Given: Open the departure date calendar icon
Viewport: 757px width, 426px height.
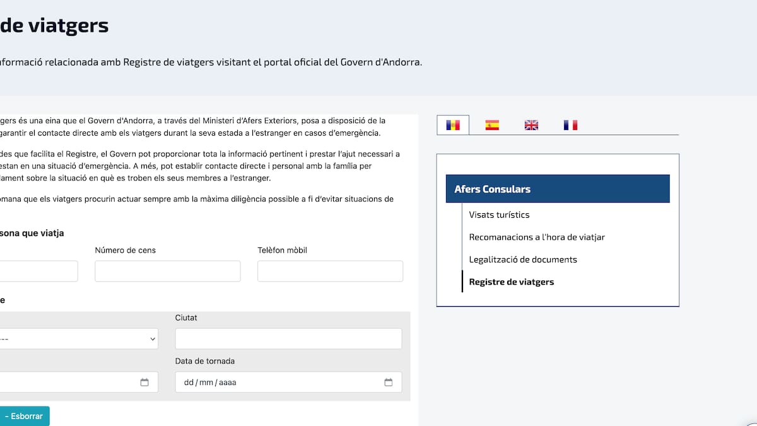Looking at the screenshot, I should click(x=144, y=382).
